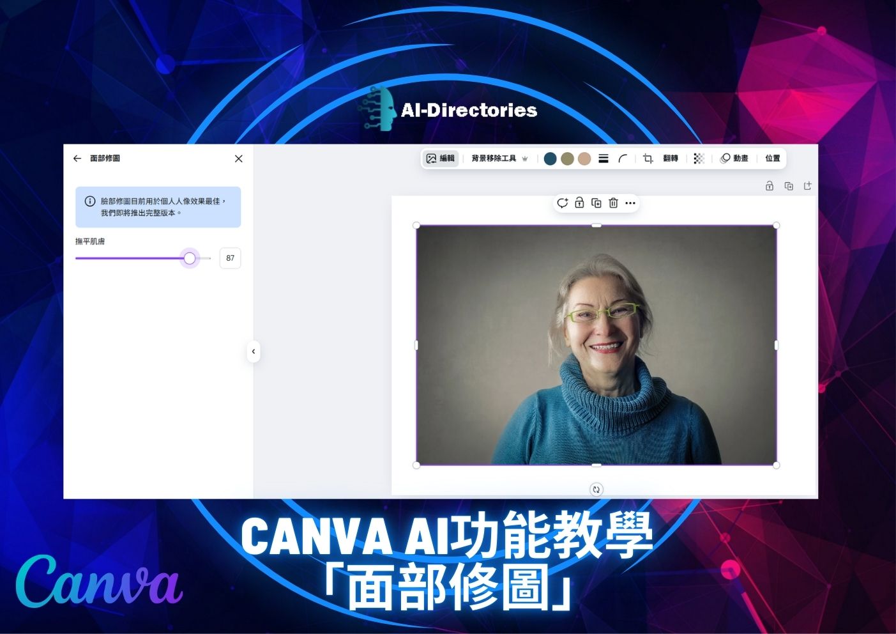Click the 撫平肌膚 label
896x634 pixels.
click(90, 242)
